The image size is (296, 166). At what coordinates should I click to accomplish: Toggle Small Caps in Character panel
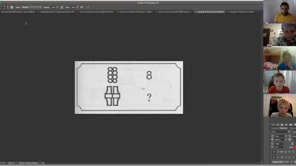pos(286,152)
